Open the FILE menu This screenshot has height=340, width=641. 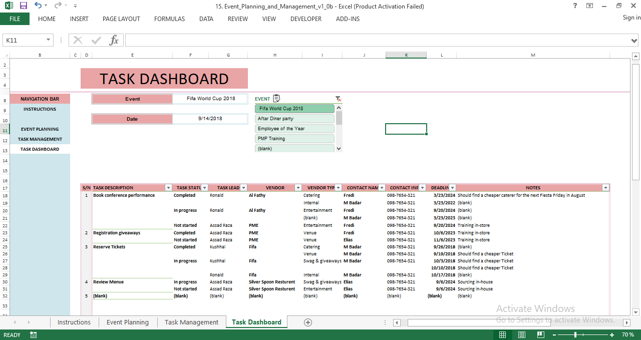[x=15, y=19]
